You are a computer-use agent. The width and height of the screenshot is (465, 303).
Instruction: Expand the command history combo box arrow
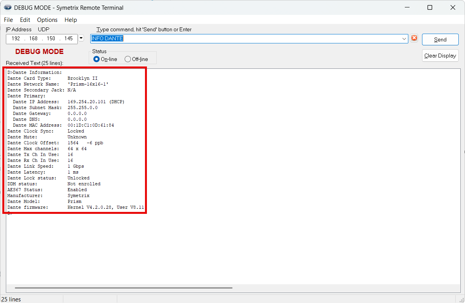[x=404, y=39]
